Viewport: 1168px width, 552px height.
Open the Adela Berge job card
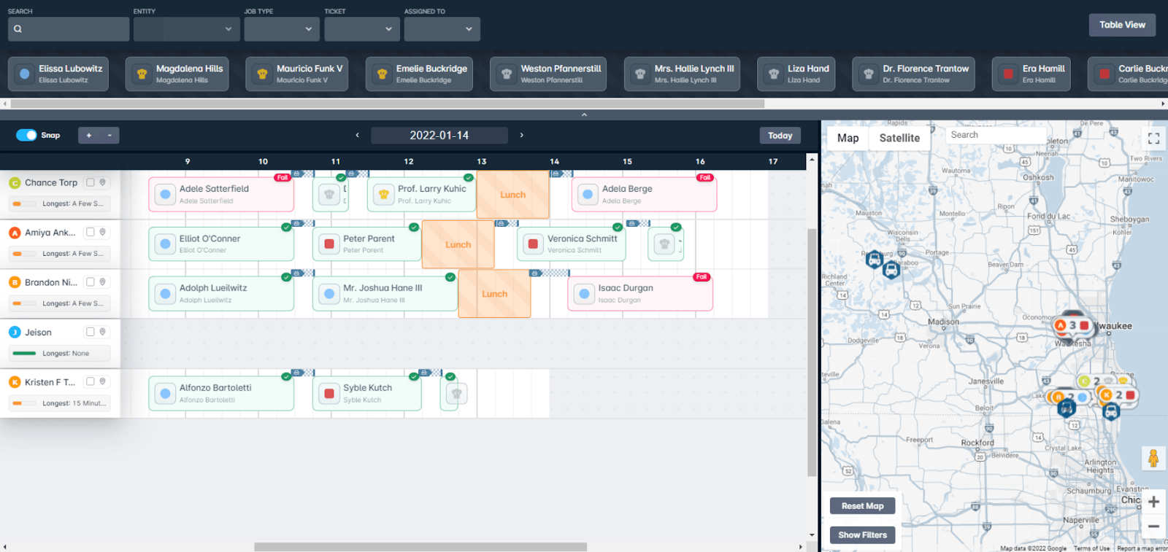[644, 195]
